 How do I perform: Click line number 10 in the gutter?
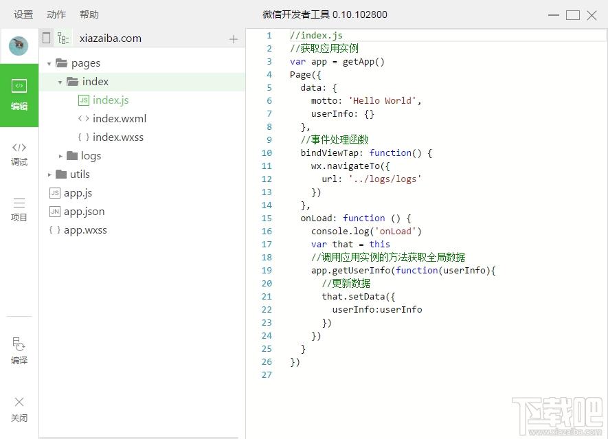(267, 153)
